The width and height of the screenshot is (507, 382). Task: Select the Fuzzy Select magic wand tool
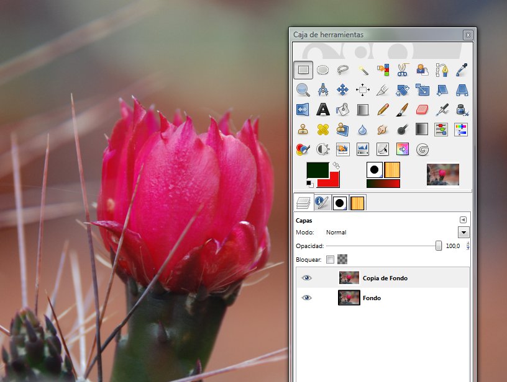point(362,70)
